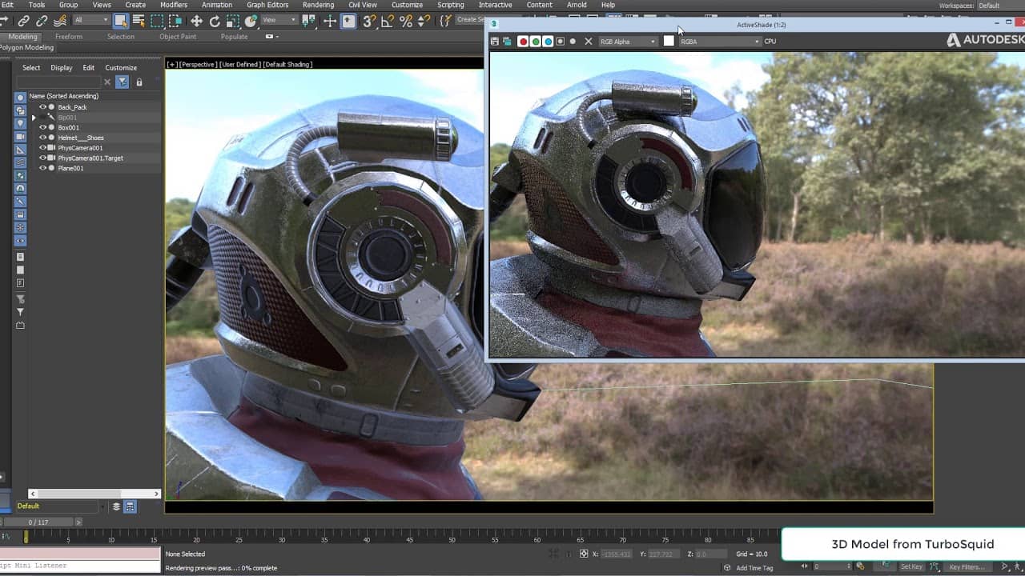Select the Move tool in main toolbar

(196, 22)
